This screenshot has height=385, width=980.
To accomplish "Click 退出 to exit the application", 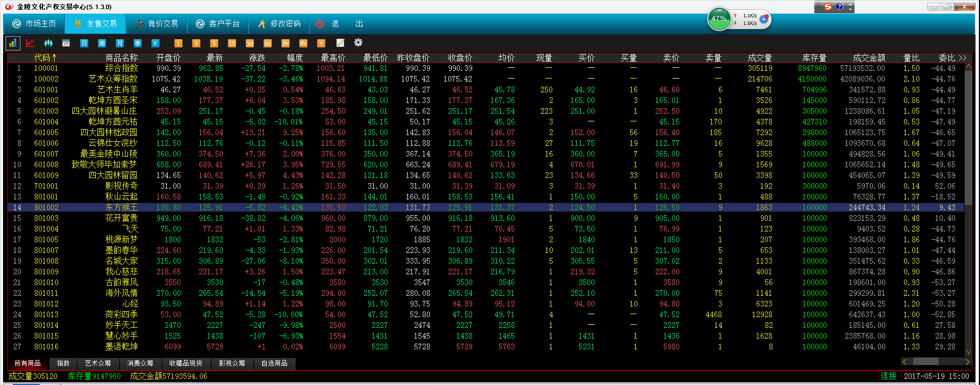I will pyautogui.click(x=340, y=24).
